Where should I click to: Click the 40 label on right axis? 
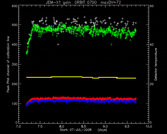[x=152, y=44]
